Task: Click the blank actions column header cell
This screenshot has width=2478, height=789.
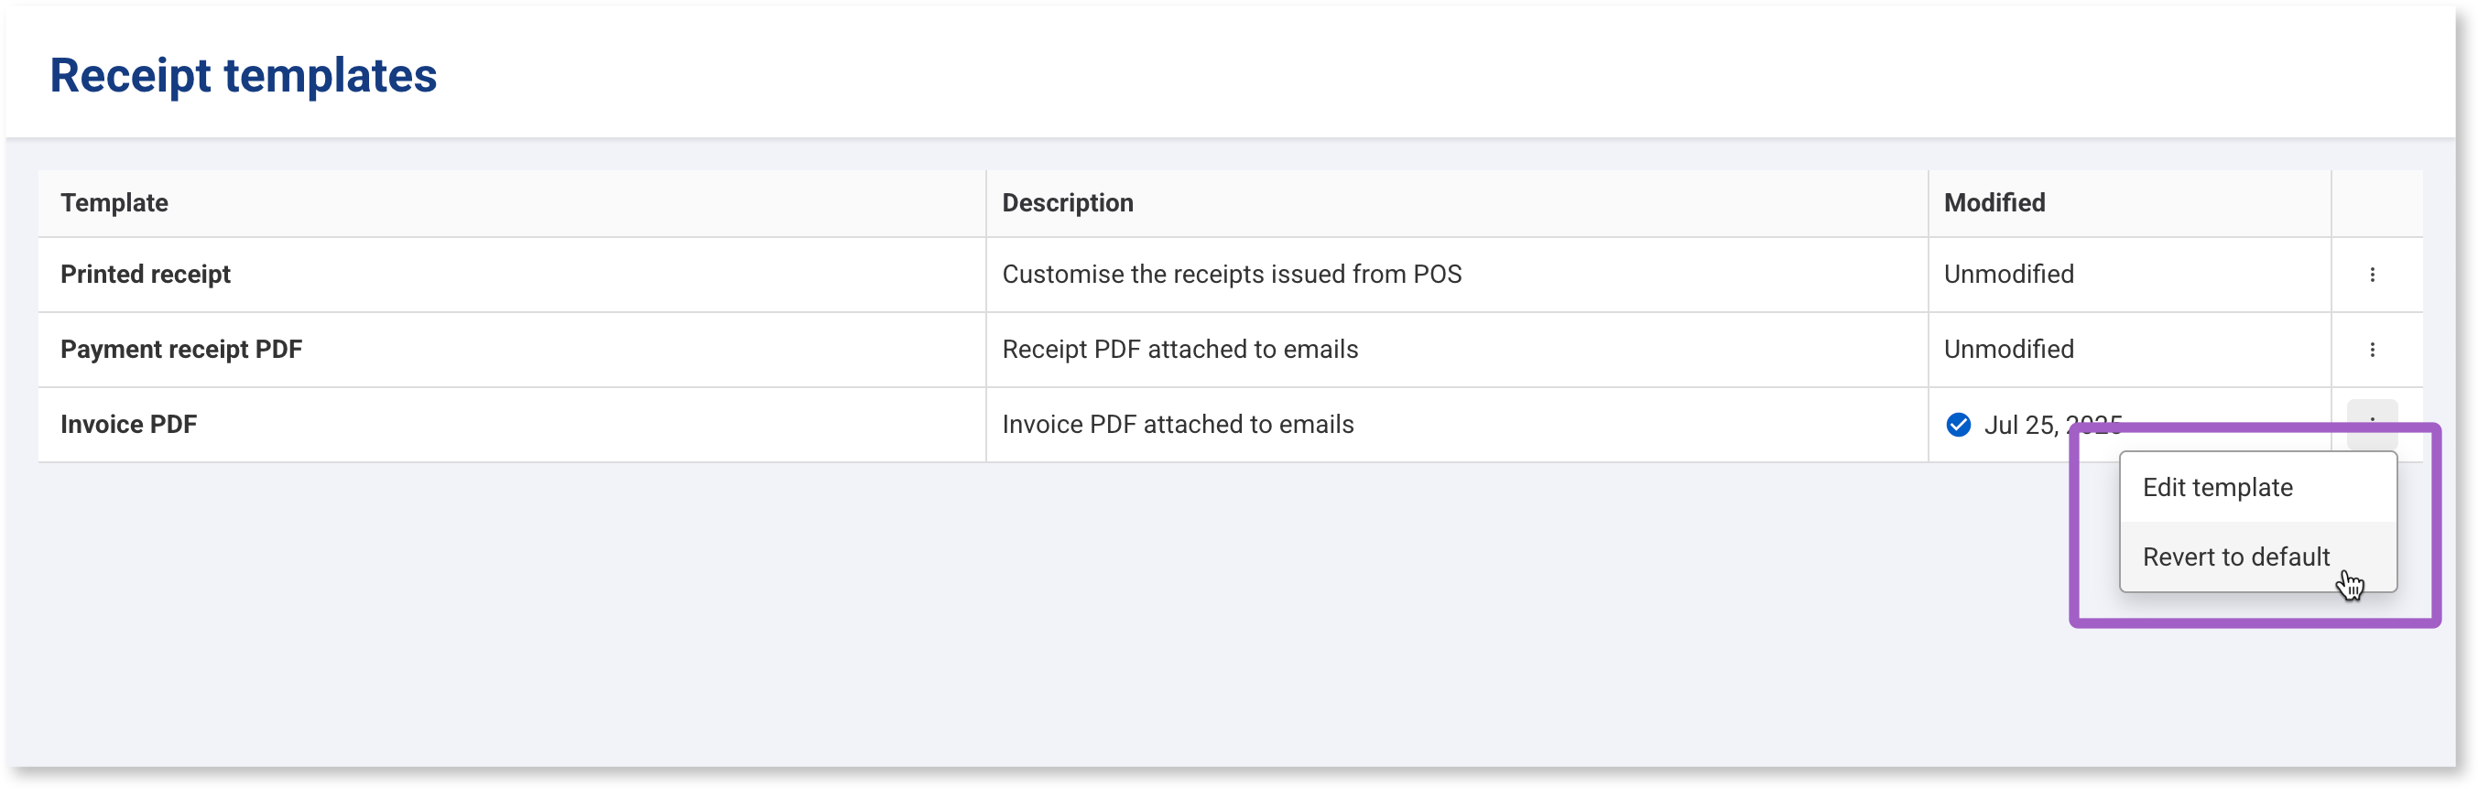Action: click(x=2376, y=203)
